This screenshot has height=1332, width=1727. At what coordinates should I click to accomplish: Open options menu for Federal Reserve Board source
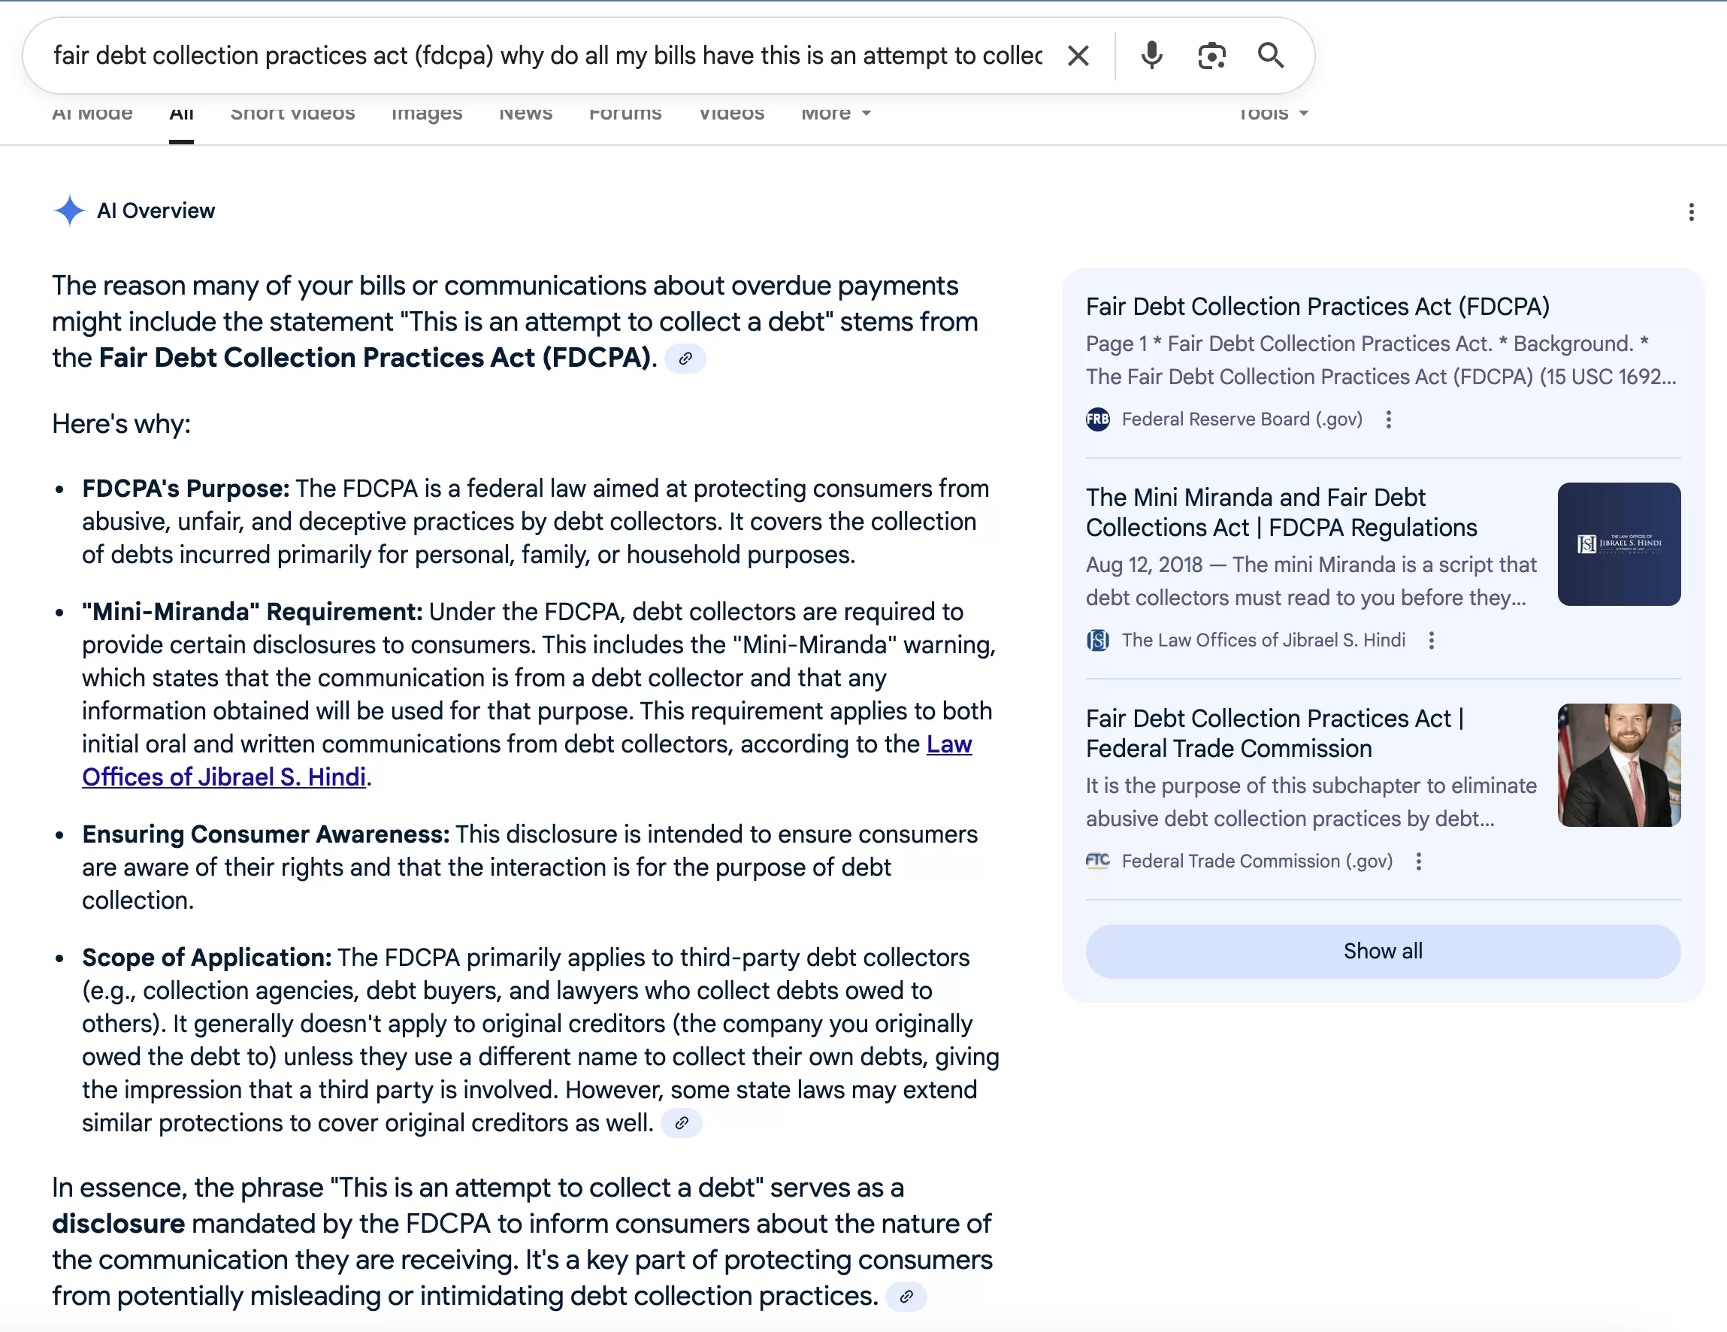(1389, 419)
